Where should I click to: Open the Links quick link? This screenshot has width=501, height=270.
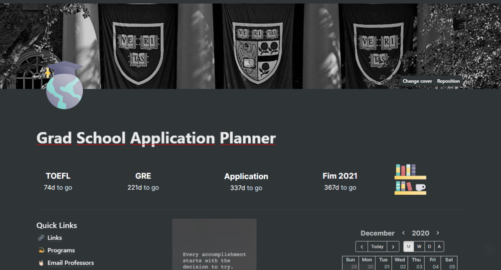tap(55, 238)
